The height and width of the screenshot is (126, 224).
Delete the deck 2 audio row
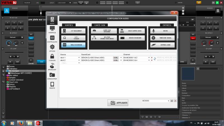pyautogui.click(x=152, y=60)
